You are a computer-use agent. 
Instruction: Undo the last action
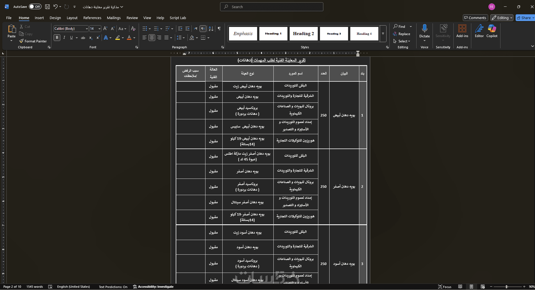click(x=56, y=7)
